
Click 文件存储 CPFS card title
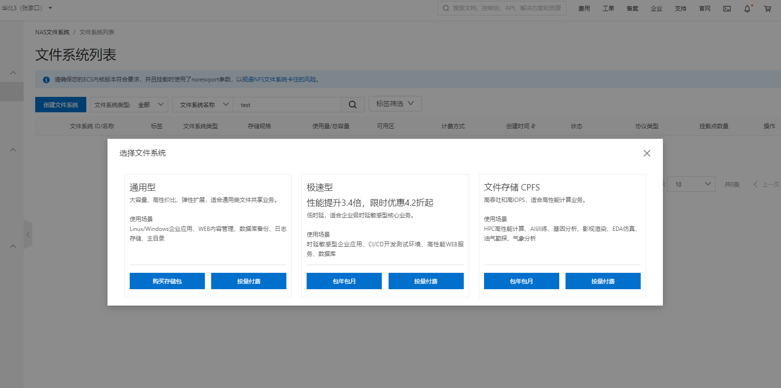[512, 187]
